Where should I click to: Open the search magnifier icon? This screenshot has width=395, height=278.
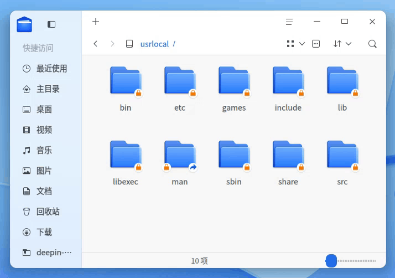pyautogui.click(x=372, y=44)
